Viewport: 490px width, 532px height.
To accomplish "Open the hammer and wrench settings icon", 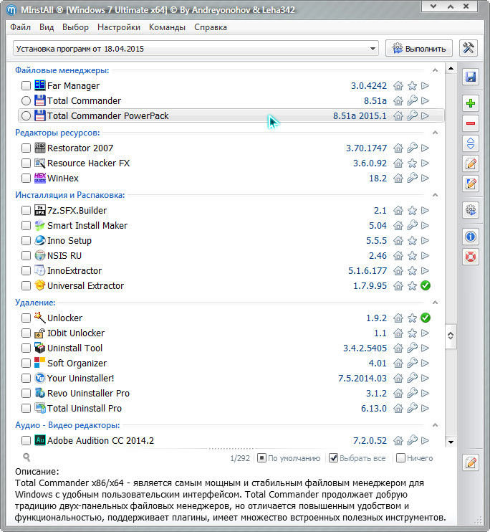I will (469, 48).
